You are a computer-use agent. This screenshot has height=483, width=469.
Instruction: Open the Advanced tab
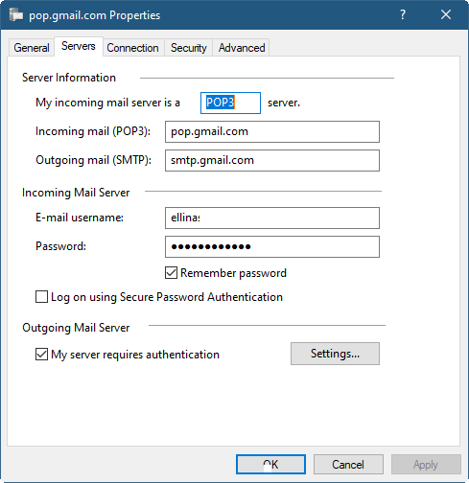[x=242, y=48]
